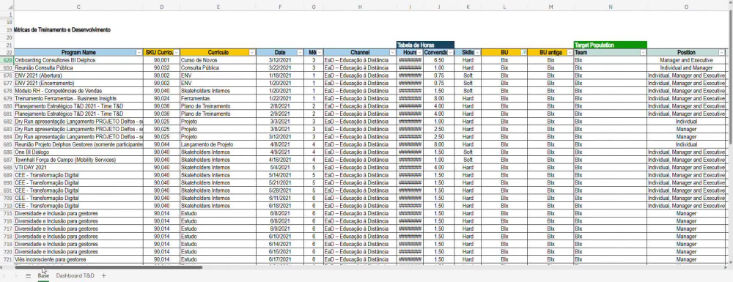Click cell Módulo RH - Competências de Vendas

click(x=78, y=91)
